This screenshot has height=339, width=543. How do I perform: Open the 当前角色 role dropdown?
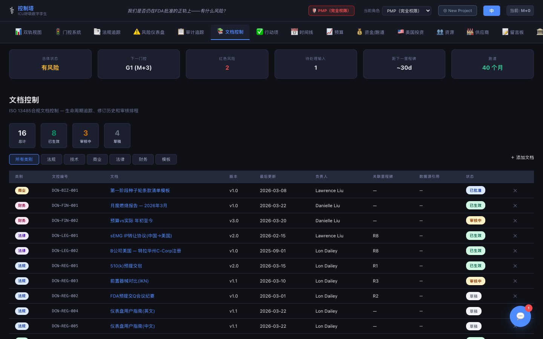(x=406, y=11)
